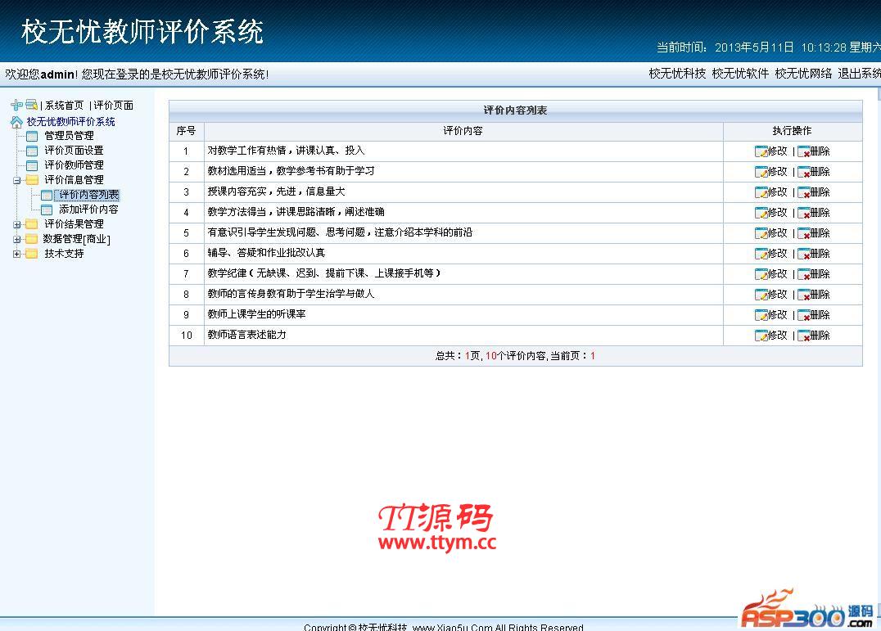The width and height of the screenshot is (881, 631).
Task: Click the delete icon for row 5
Action: (803, 233)
